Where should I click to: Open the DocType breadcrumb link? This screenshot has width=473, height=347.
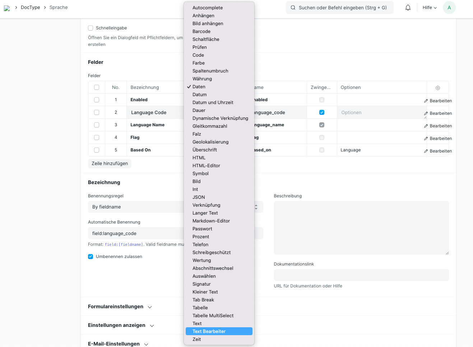[x=31, y=8]
